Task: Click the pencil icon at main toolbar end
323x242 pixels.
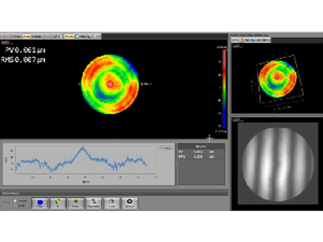Action: pyautogui.click(x=96, y=36)
